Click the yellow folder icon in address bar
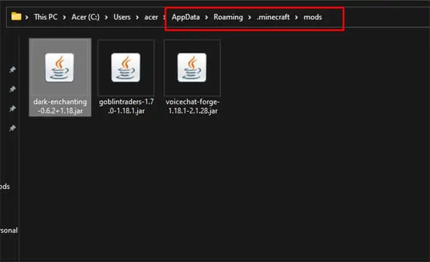 pos(16,17)
